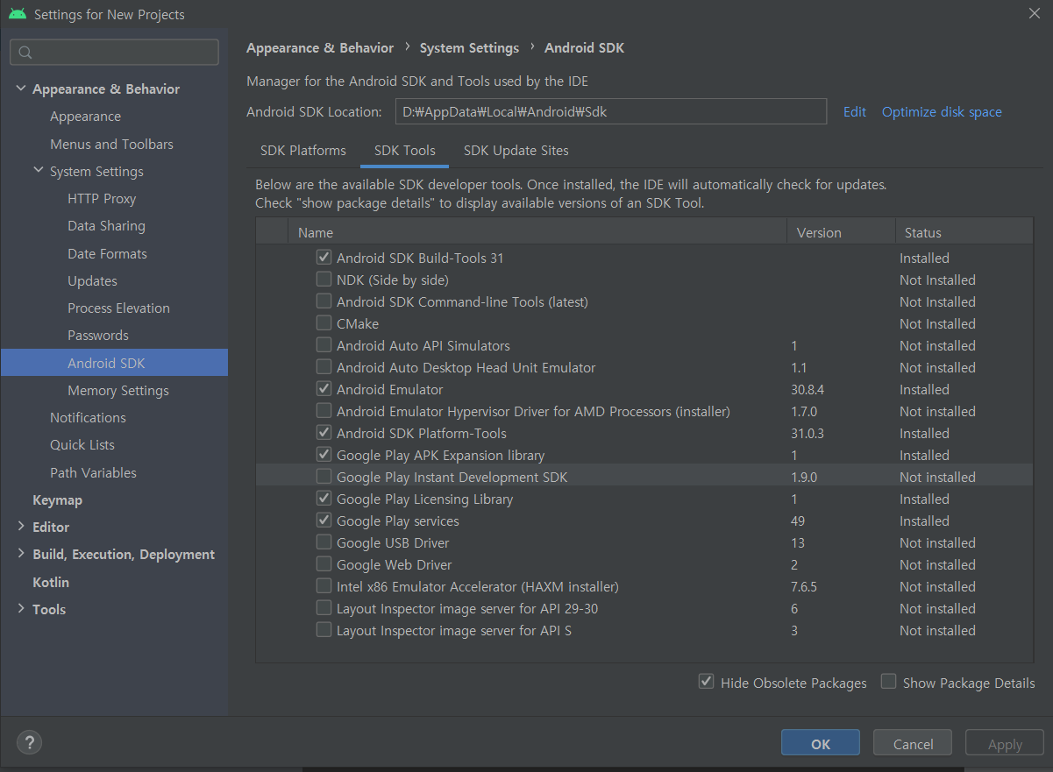The image size is (1053, 772).
Task: Uncheck Google Play Licensing Library
Action: coord(324,499)
